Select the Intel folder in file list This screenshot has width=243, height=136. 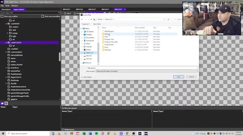pyautogui.click(x=106, y=37)
